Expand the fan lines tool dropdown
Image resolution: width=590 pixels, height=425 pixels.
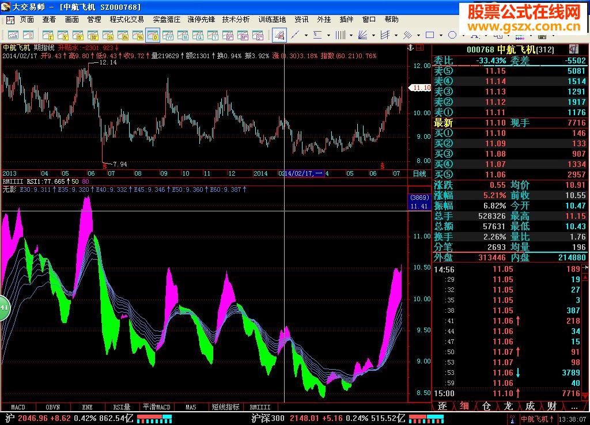373,35
